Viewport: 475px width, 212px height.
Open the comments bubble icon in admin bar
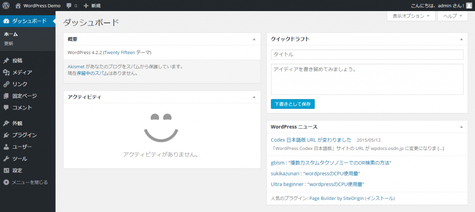[x=69, y=6]
